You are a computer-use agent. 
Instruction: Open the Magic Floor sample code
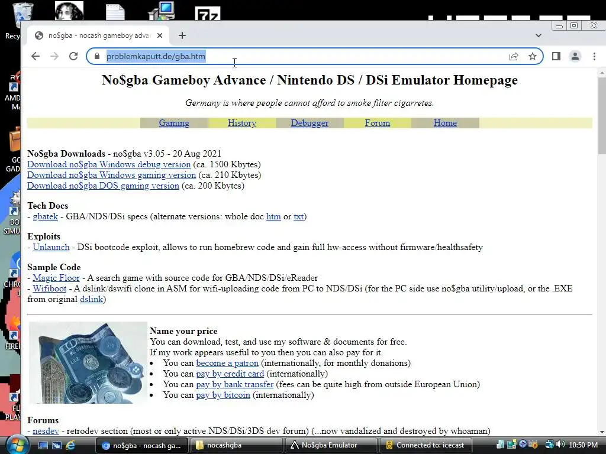pos(56,278)
